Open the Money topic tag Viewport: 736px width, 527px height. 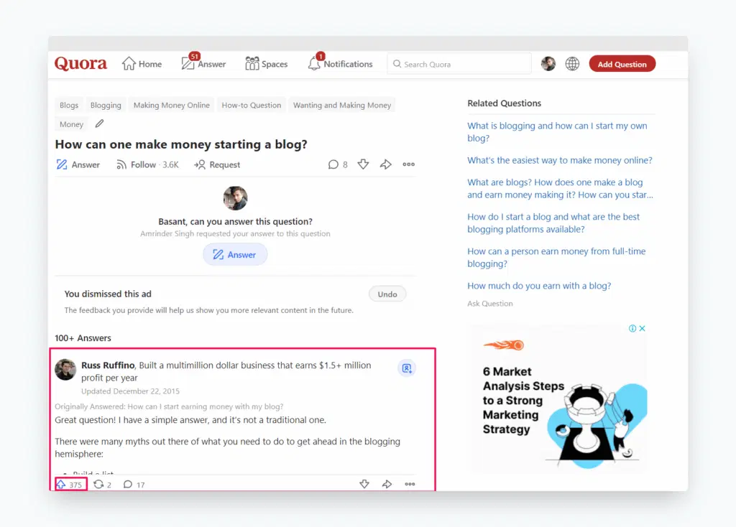click(71, 124)
